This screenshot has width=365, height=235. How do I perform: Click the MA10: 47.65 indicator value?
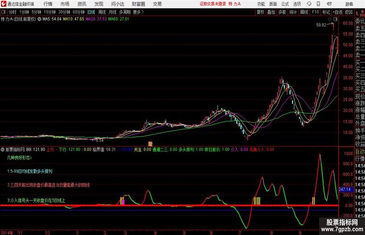coord(73,19)
